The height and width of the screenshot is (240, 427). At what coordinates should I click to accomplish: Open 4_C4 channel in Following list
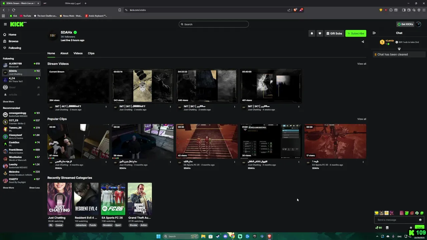pyautogui.click(x=21, y=80)
